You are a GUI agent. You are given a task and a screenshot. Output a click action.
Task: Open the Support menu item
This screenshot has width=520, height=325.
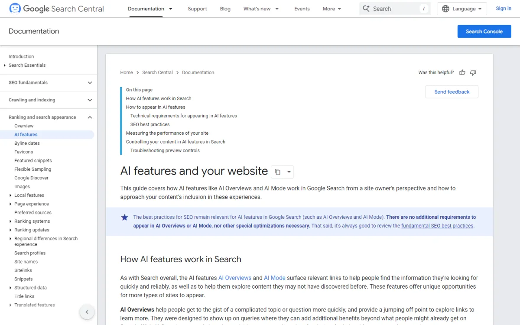(197, 9)
